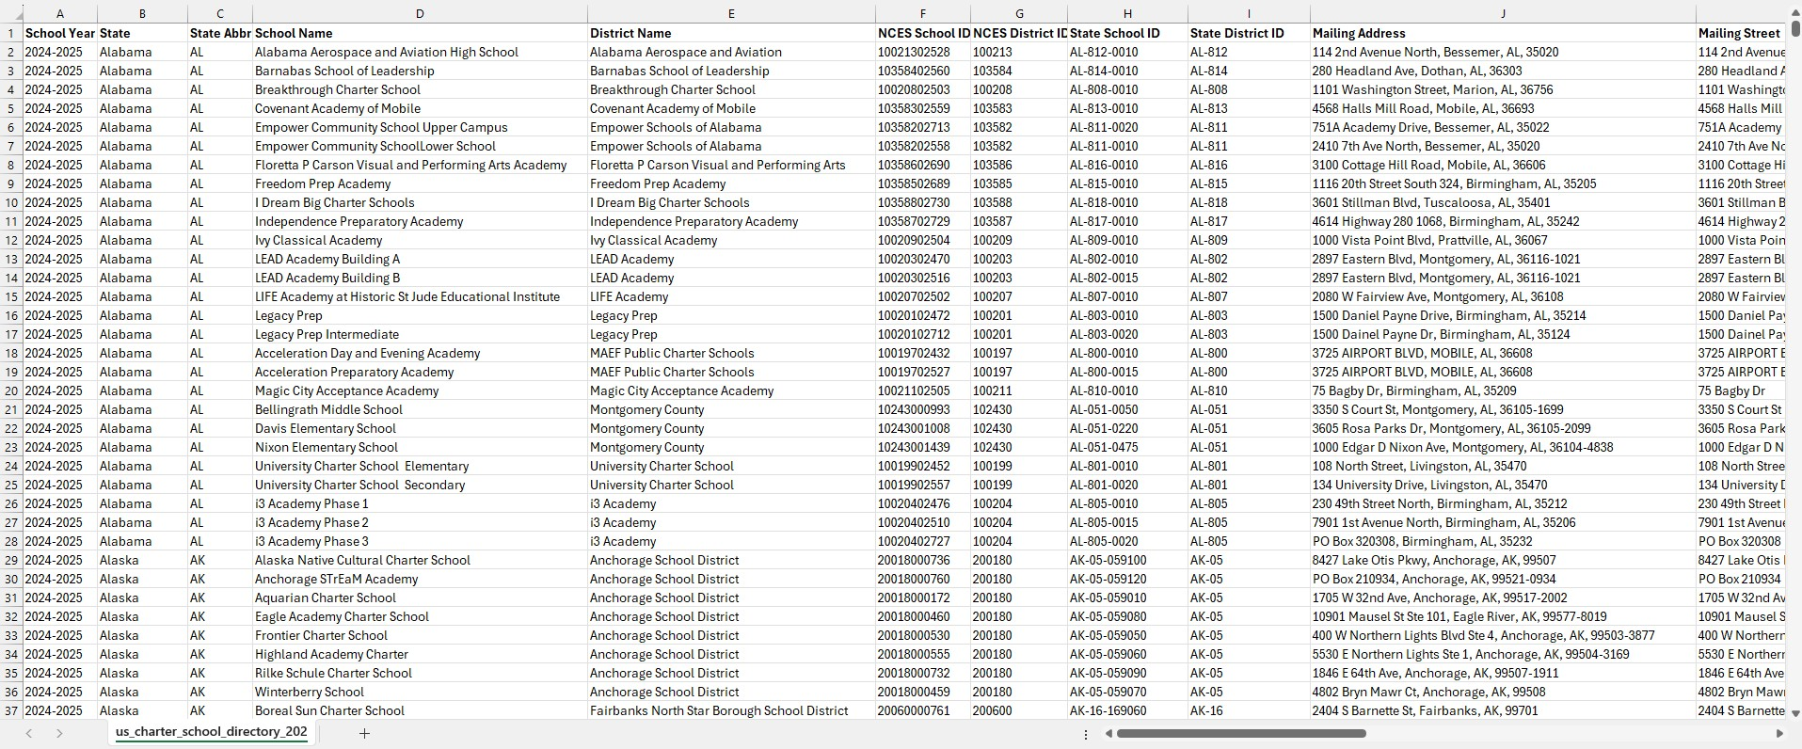
Task: Select cell with State School ID AL-812-0010
Action: coord(1127,52)
